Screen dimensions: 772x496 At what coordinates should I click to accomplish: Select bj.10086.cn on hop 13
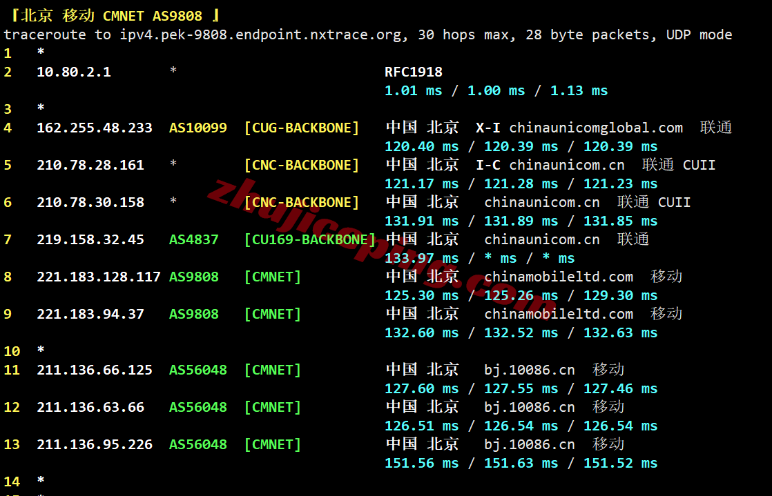pyautogui.click(x=530, y=445)
